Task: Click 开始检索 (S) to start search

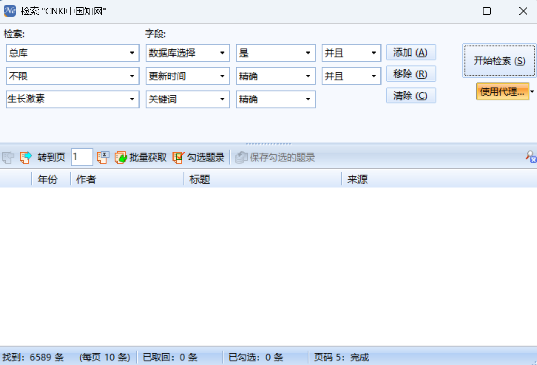Action: click(x=499, y=61)
